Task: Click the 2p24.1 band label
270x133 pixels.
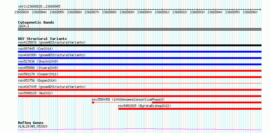Action: pyautogui.click(x=24, y=26)
